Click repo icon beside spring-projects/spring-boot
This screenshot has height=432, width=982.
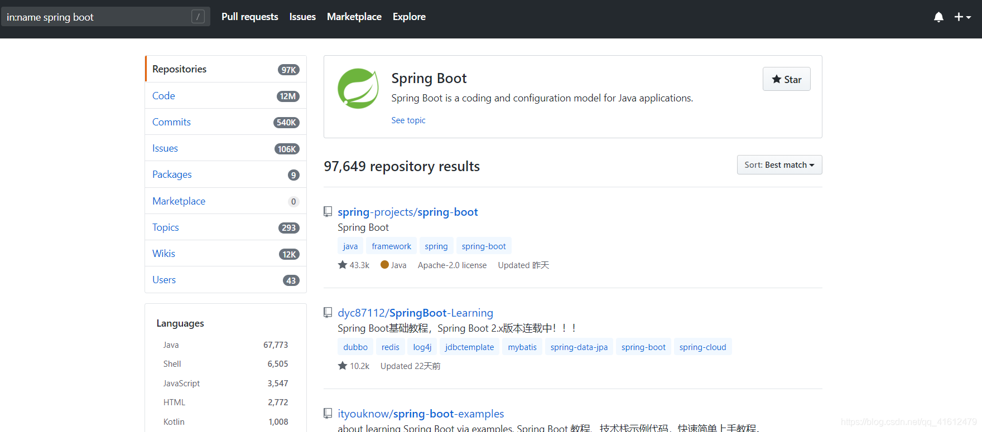pos(328,212)
